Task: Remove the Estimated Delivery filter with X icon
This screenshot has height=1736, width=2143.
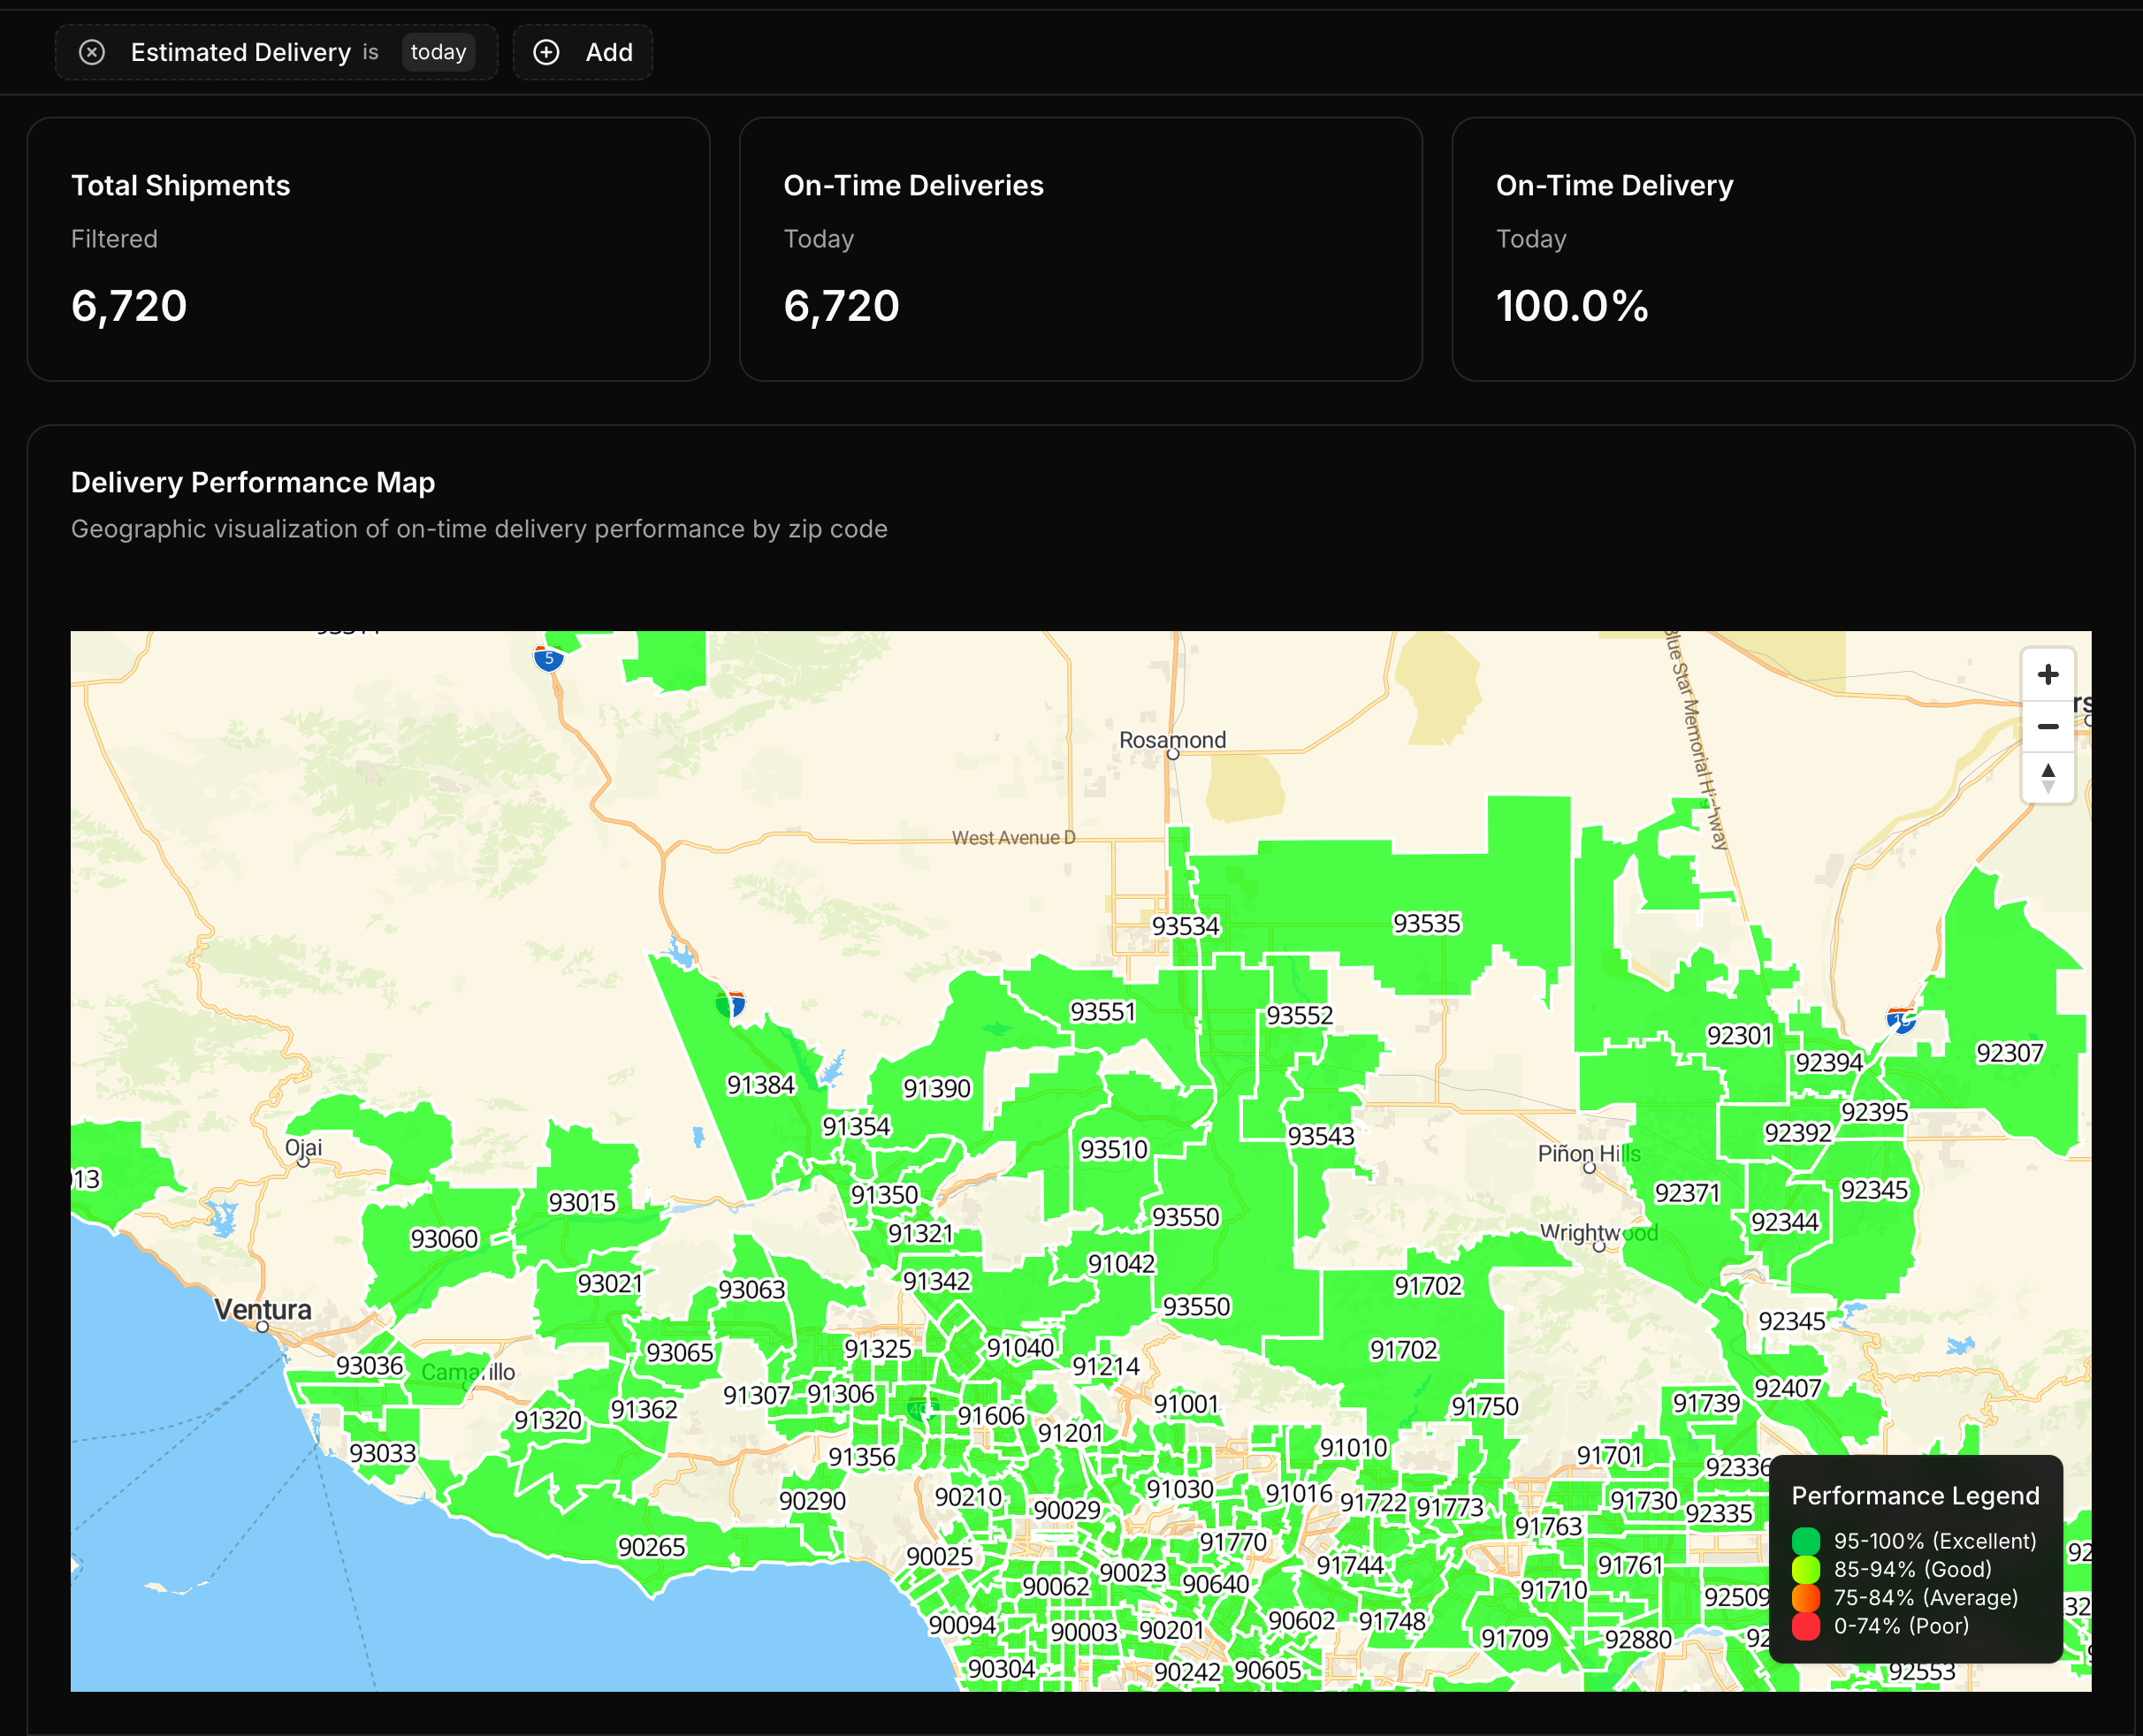Action: click(92, 52)
